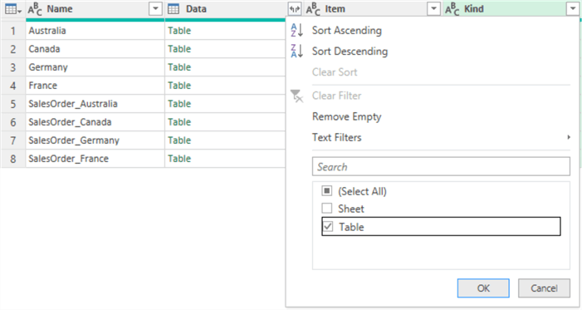The width and height of the screenshot is (582, 310).
Task: Select the Germany name cell
Action: [x=95, y=67]
